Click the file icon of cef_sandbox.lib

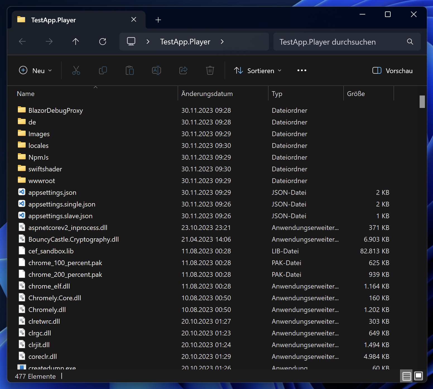[22, 251]
